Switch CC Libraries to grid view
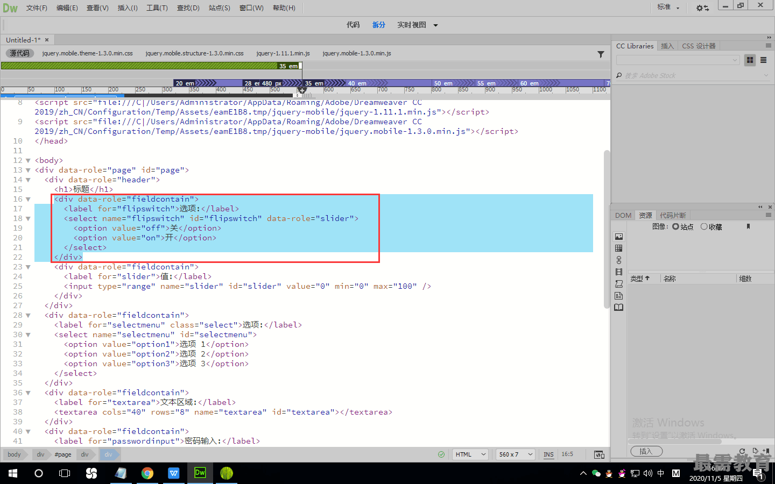 [x=750, y=60]
